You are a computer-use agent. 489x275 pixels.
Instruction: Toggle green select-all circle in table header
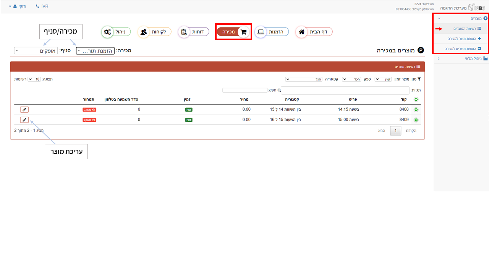[416, 99]
